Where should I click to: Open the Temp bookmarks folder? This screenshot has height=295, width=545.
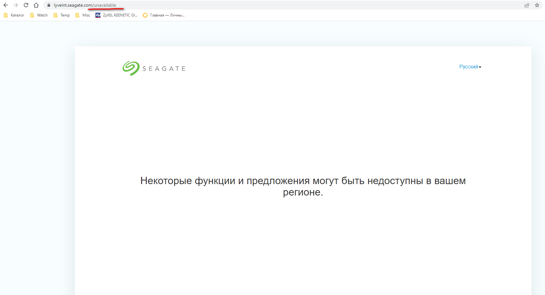click(x=62, y=15)
